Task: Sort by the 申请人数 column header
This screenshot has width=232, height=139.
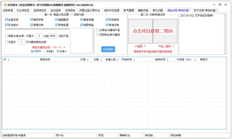Action: (112, 60)
